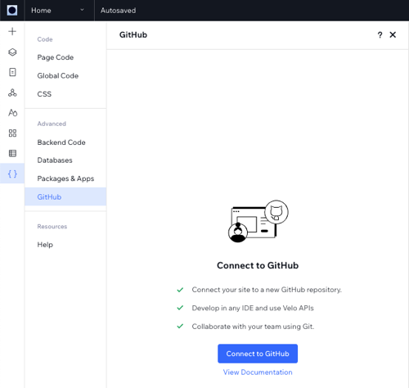Close the GitHub panel

393,34
